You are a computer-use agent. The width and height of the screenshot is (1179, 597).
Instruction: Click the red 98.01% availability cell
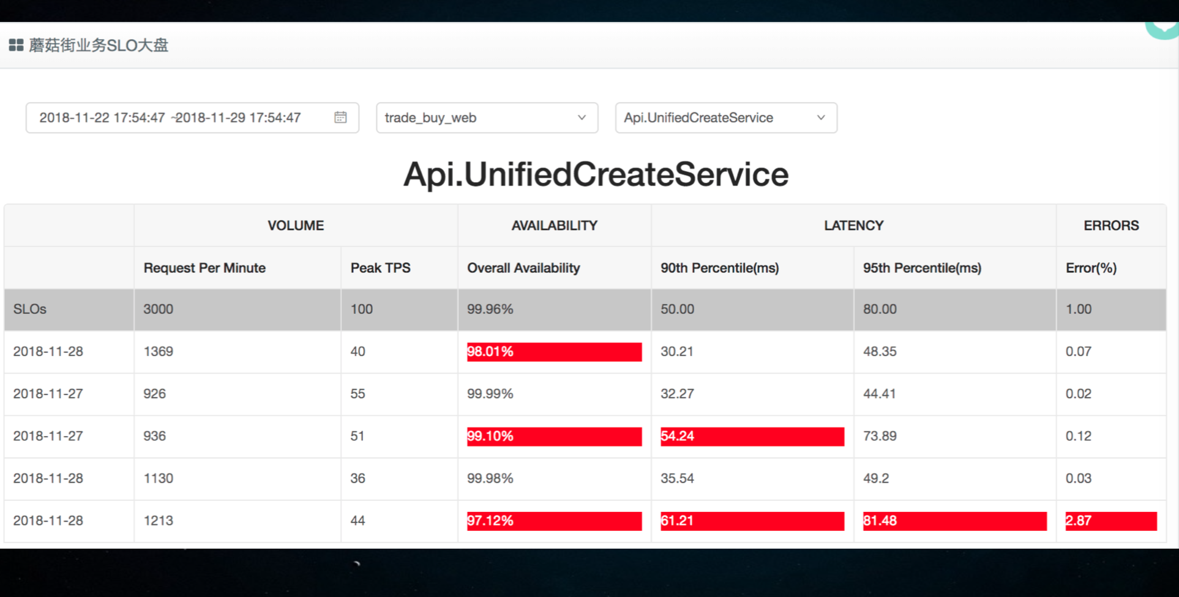(554, 352)
